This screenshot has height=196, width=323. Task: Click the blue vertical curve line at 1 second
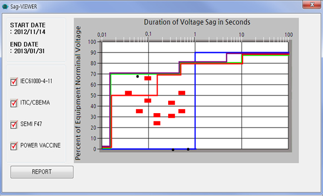click(x=195, y=101)
